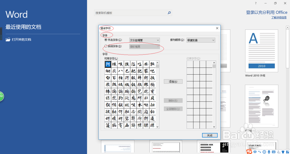This screenshot has height=154, width=290.
Task: Open Sogou skin shirt icon
Action: 283,152
